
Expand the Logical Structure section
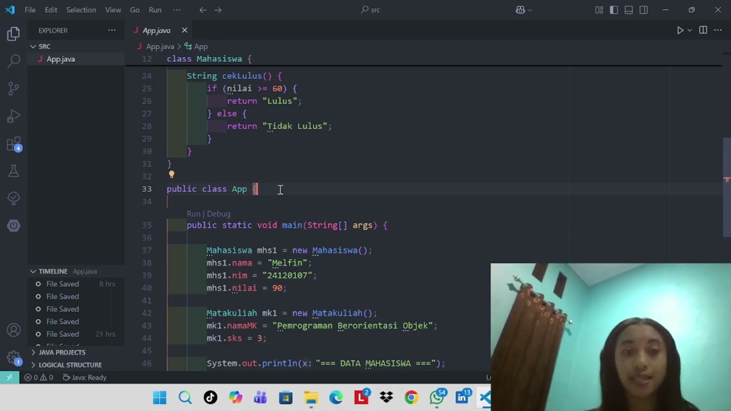tap(76, 365)
